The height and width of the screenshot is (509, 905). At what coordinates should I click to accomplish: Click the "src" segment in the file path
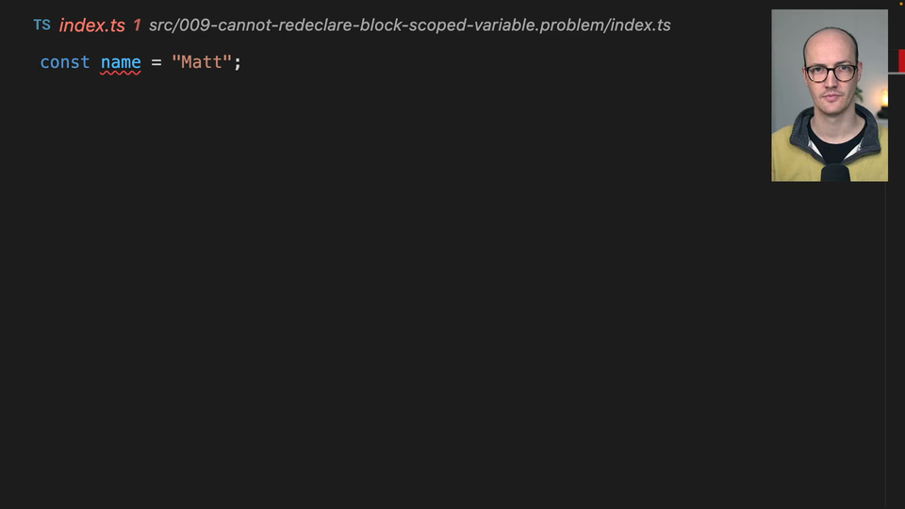163,25
